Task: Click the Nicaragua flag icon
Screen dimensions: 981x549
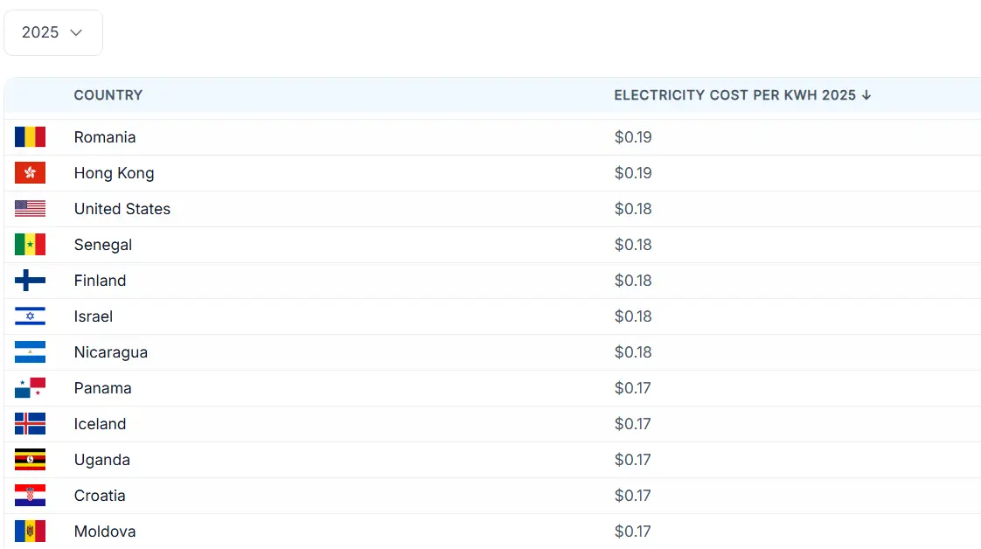Action: tap(30, 352)
